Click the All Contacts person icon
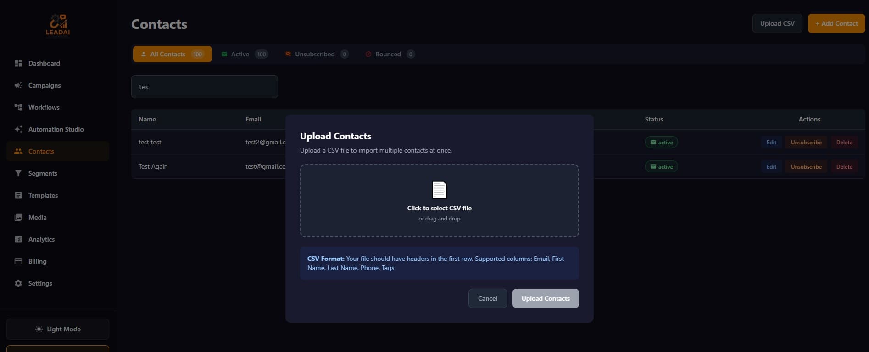The height and width of the screenshot is (352, 869). [144, 54]
